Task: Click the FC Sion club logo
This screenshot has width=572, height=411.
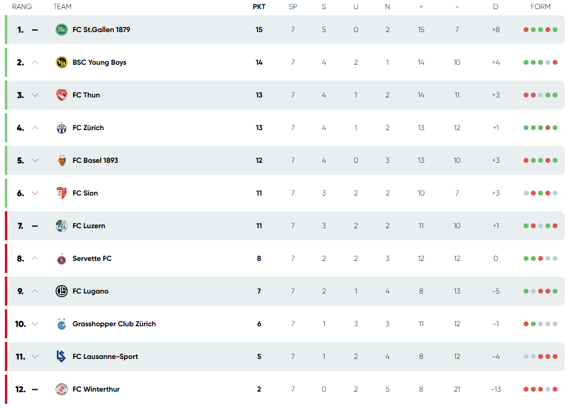Action: coord(61,193)
